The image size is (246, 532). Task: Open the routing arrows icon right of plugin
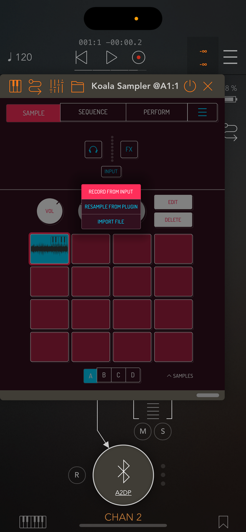coord(231,132)
